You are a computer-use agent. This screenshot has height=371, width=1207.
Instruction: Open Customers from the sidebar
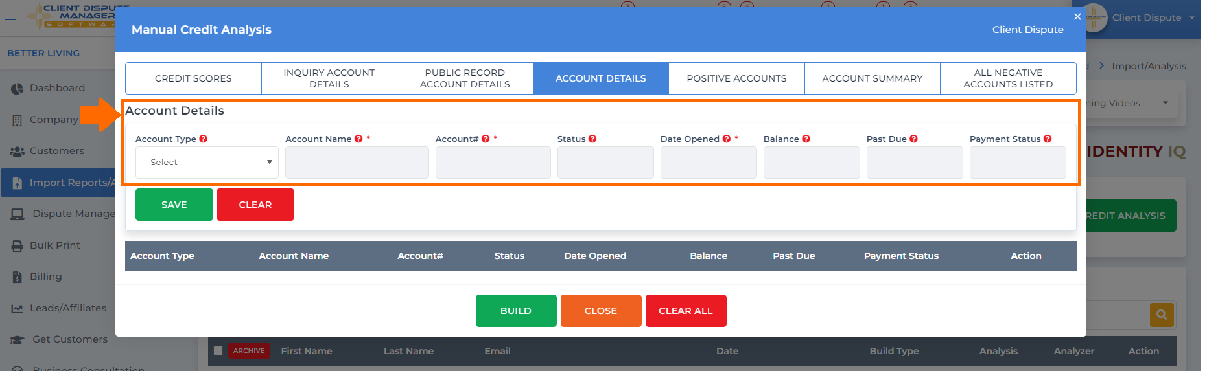pyautogui.click(x=57, y=151)
